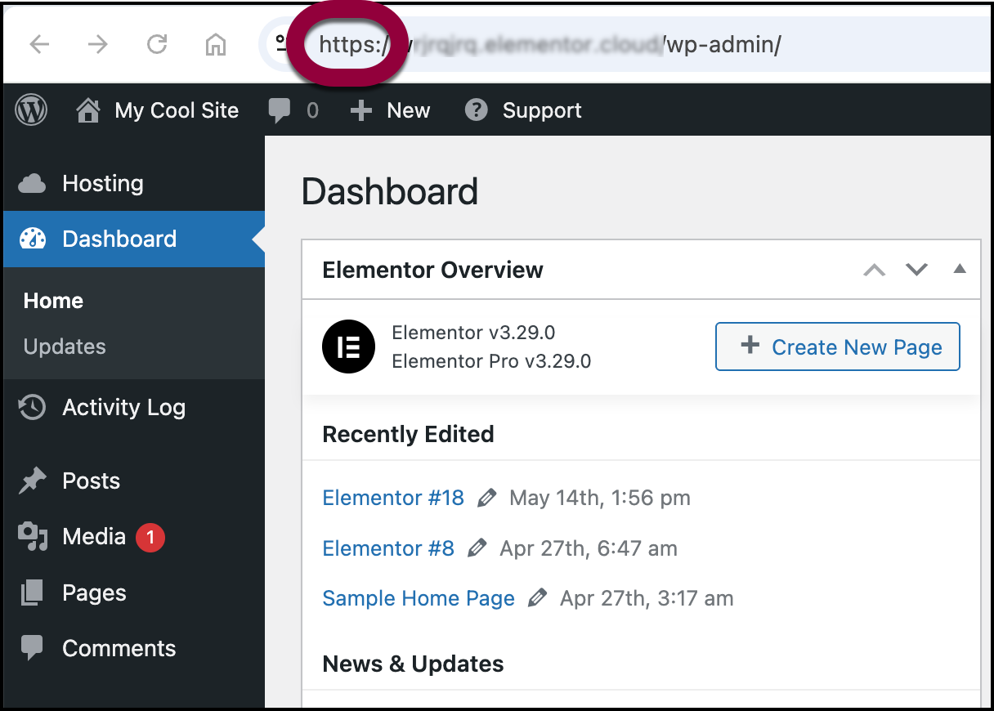Open the New content menu
Viewport: 994px width, 711px height.
point(391,110)
